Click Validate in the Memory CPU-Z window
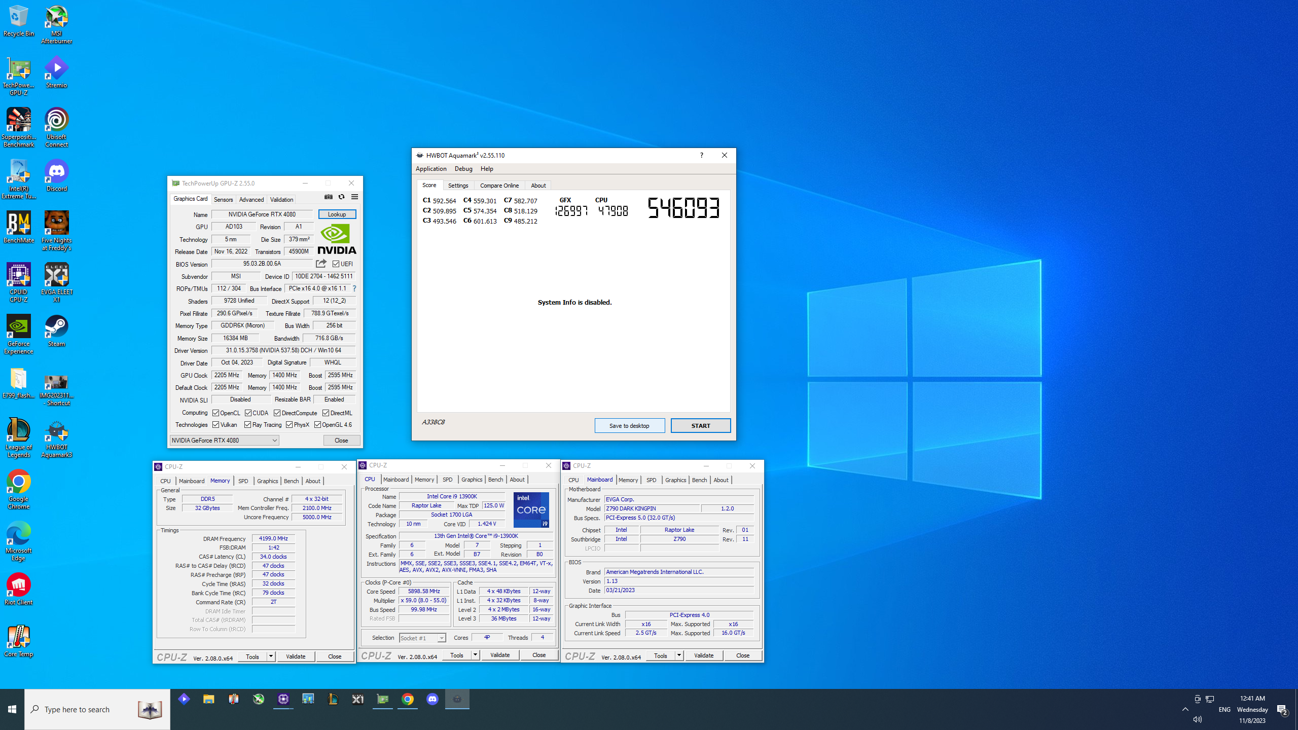The image size is (1298, 730). 296,656
